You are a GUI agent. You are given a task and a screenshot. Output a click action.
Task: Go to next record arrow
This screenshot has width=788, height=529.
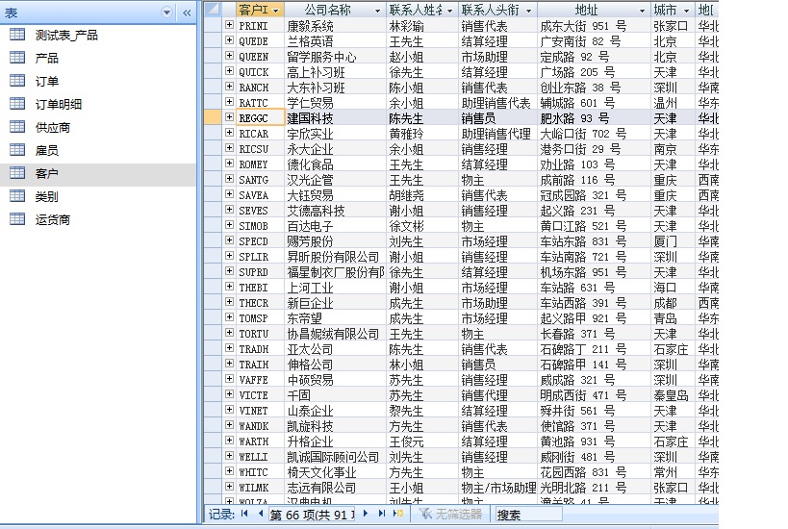pos(368,515)
